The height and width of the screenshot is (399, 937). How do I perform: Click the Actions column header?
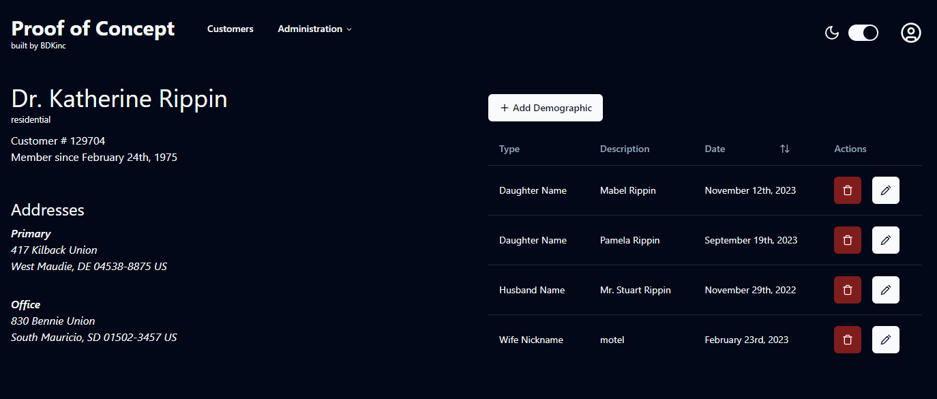pyautogui.click(x=850, y=149)
